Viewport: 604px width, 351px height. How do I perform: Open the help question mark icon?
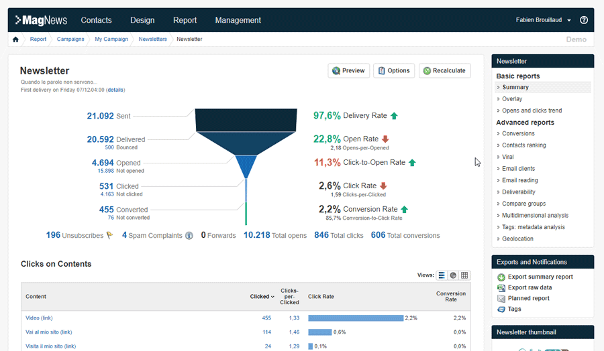point(584,20)
